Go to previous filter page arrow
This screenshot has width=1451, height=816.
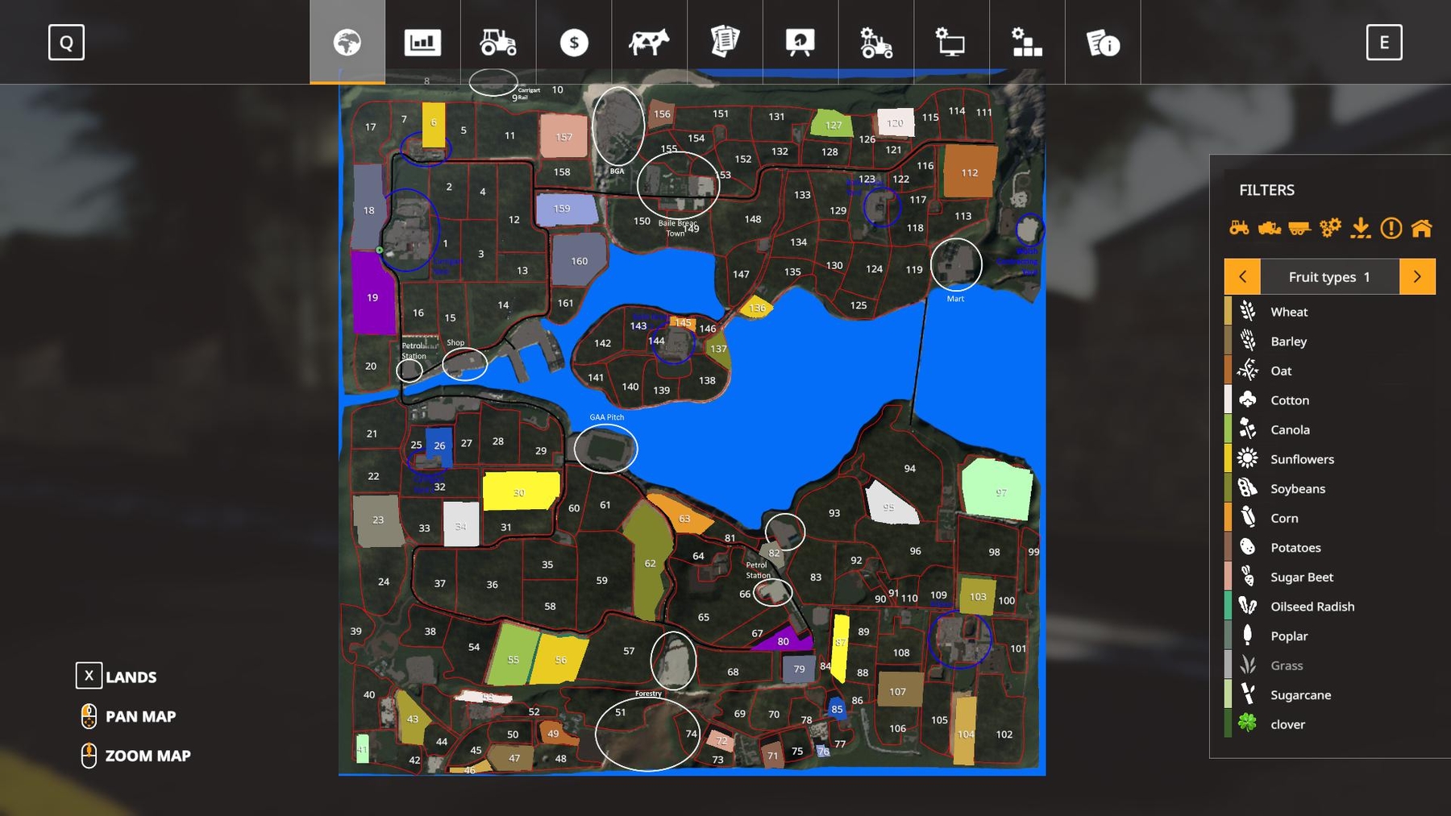tap(1242, 277)
